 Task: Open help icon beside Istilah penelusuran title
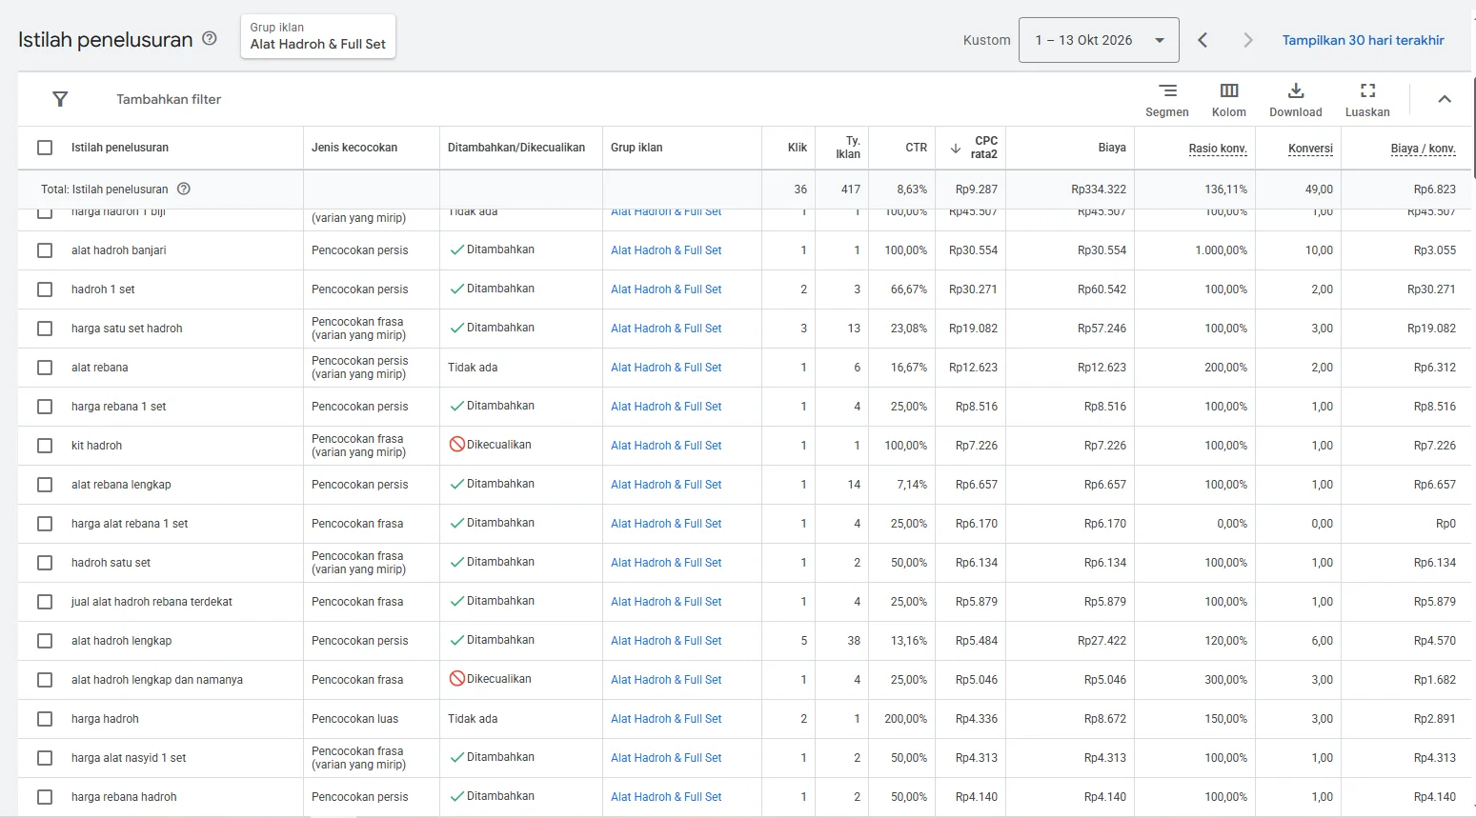[210, 39]
